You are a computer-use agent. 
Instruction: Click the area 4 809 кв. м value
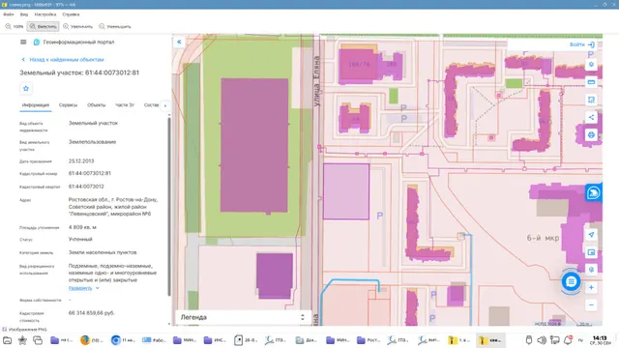[82, 227]
